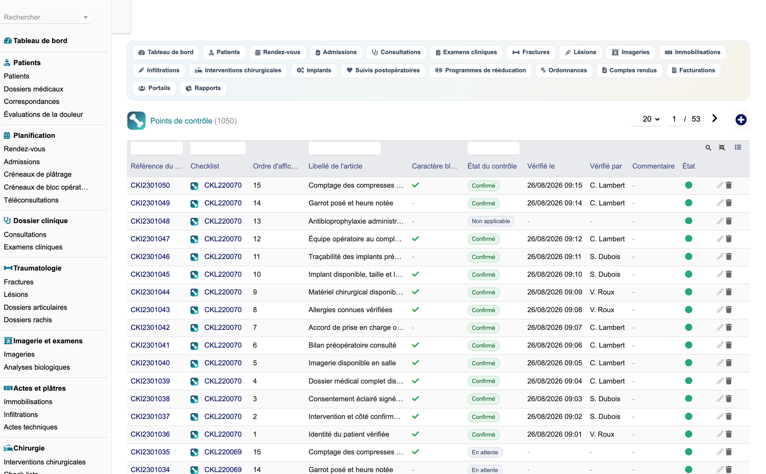
Task: Edit row CKI2301039 with pencil icon
Action: [x=720, y=381]
